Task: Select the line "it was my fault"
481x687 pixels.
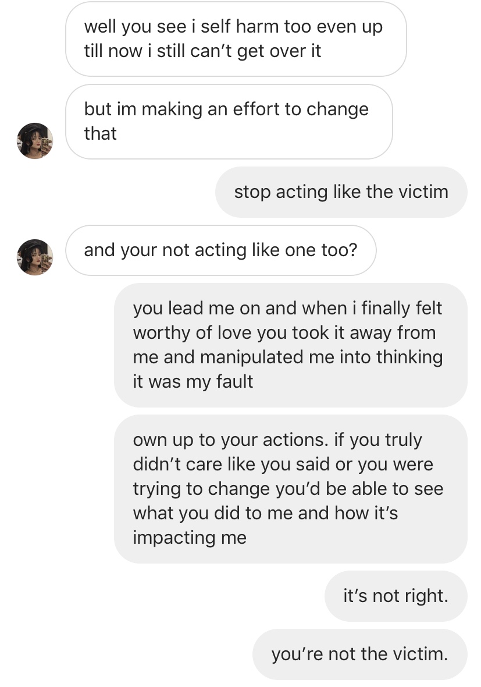Action: pyautogui.click(x=193, y=381)
